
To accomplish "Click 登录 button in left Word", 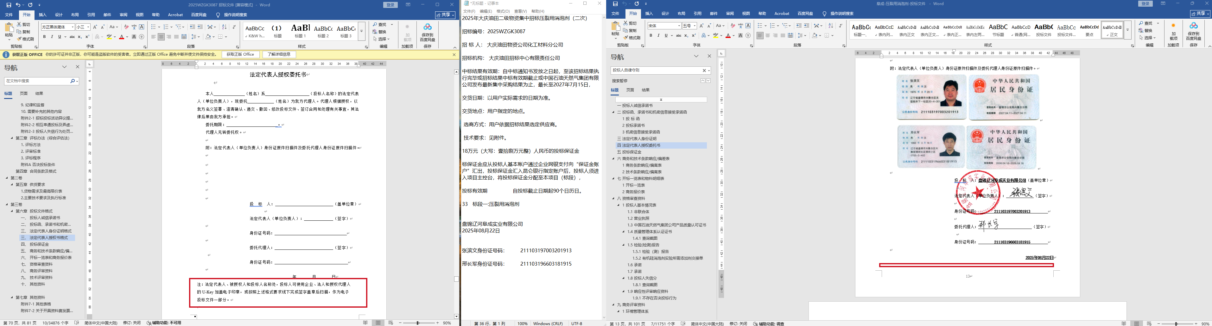I will coord(390,5).
